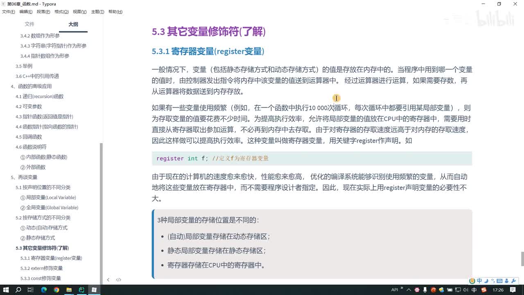Open the 帮助(H) menu
Screen dimensions: 524x295
115,12
